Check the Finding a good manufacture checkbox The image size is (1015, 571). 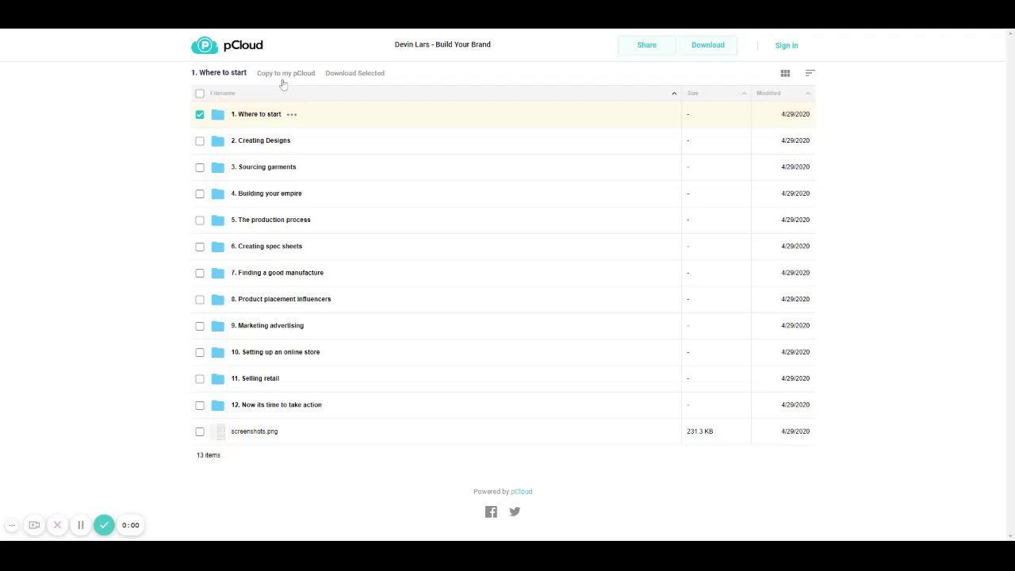coord(200,273)
